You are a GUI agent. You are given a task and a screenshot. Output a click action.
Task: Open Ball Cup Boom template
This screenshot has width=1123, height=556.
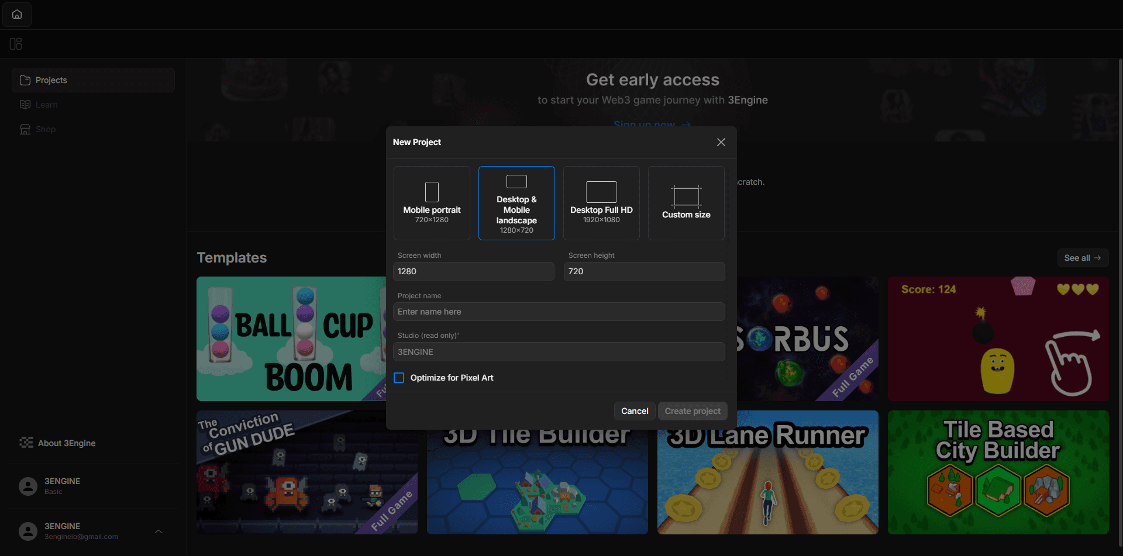291,339
